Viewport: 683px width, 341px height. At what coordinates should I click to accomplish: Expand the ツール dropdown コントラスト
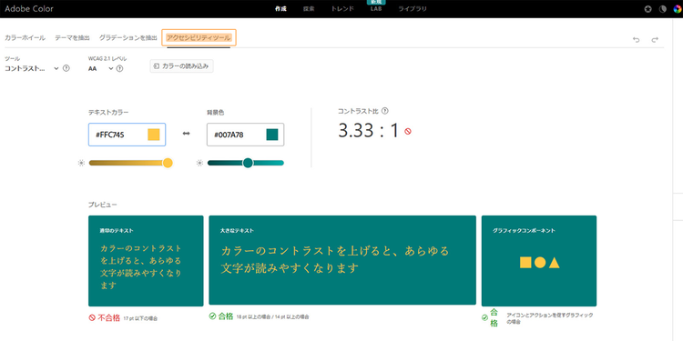[x=31, y=68]
